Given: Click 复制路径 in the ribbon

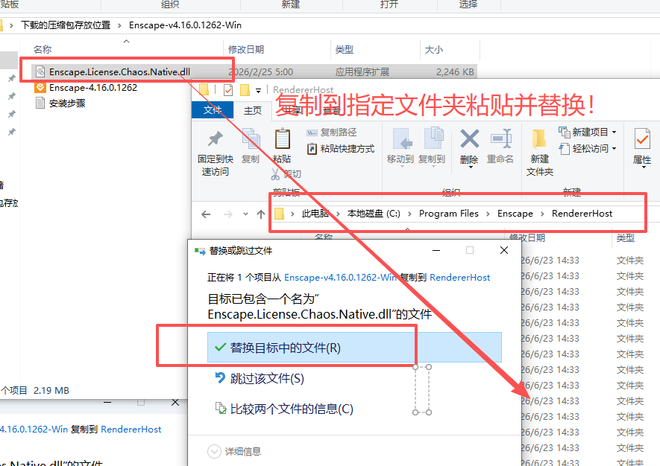Looking at the screenshot, I should (x=332, y=133).
